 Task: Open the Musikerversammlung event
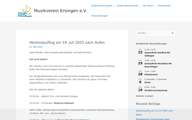tap(156, 90)
